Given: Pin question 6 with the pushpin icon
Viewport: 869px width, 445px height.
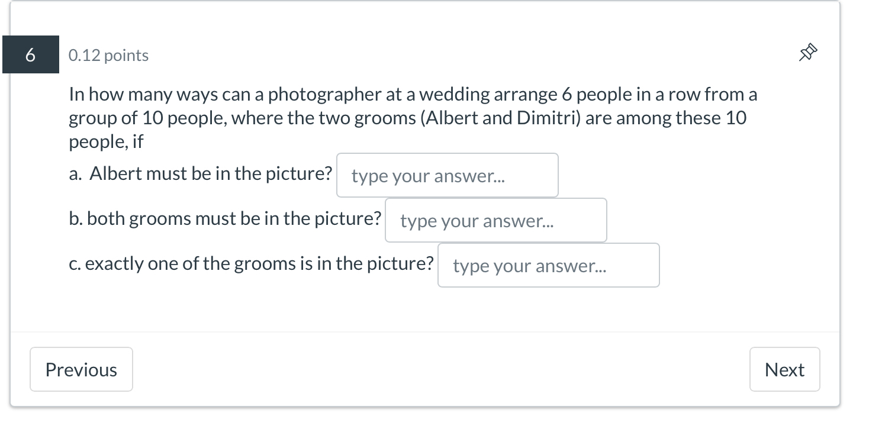Looking at the screenshot, I should (x=807, y=53).
